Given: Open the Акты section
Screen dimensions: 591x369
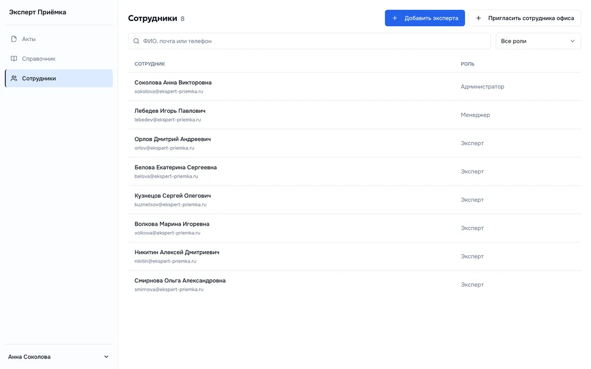Looking at the screenshot, I should 59,39.
